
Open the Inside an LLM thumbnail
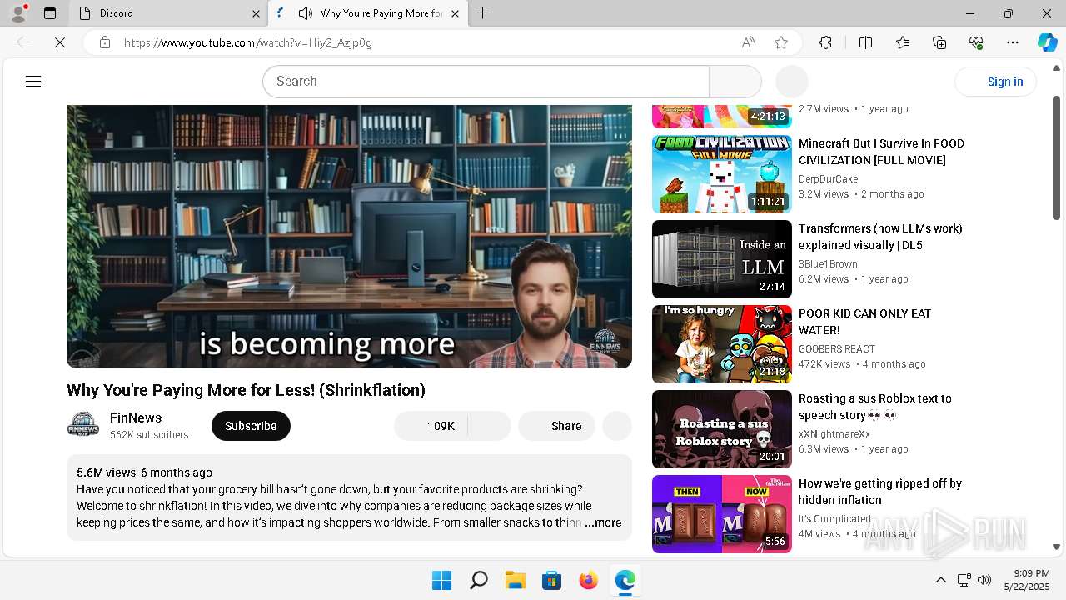722,259
